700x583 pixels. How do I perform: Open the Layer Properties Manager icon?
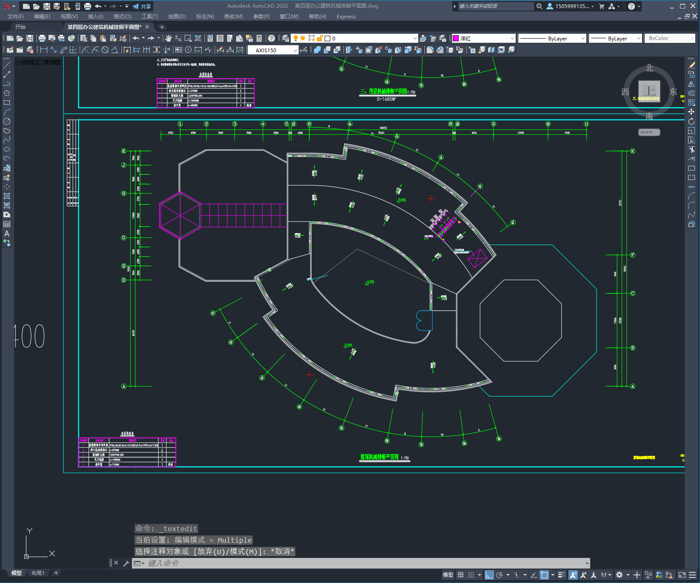point(286,38)
